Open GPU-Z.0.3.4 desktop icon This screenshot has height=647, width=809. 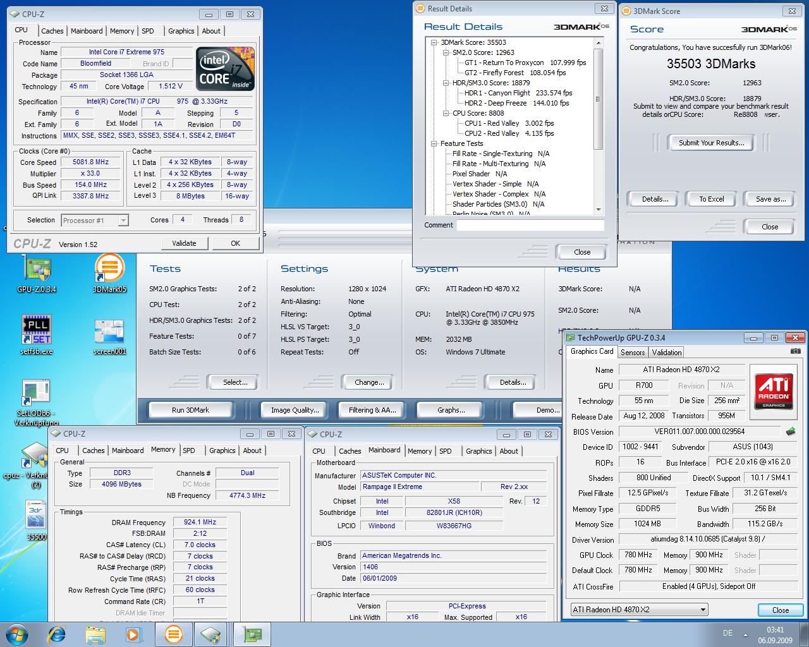37,275
